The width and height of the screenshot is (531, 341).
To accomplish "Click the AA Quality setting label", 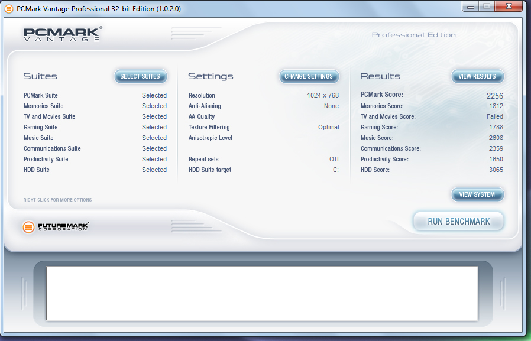I will click(202, 116).
